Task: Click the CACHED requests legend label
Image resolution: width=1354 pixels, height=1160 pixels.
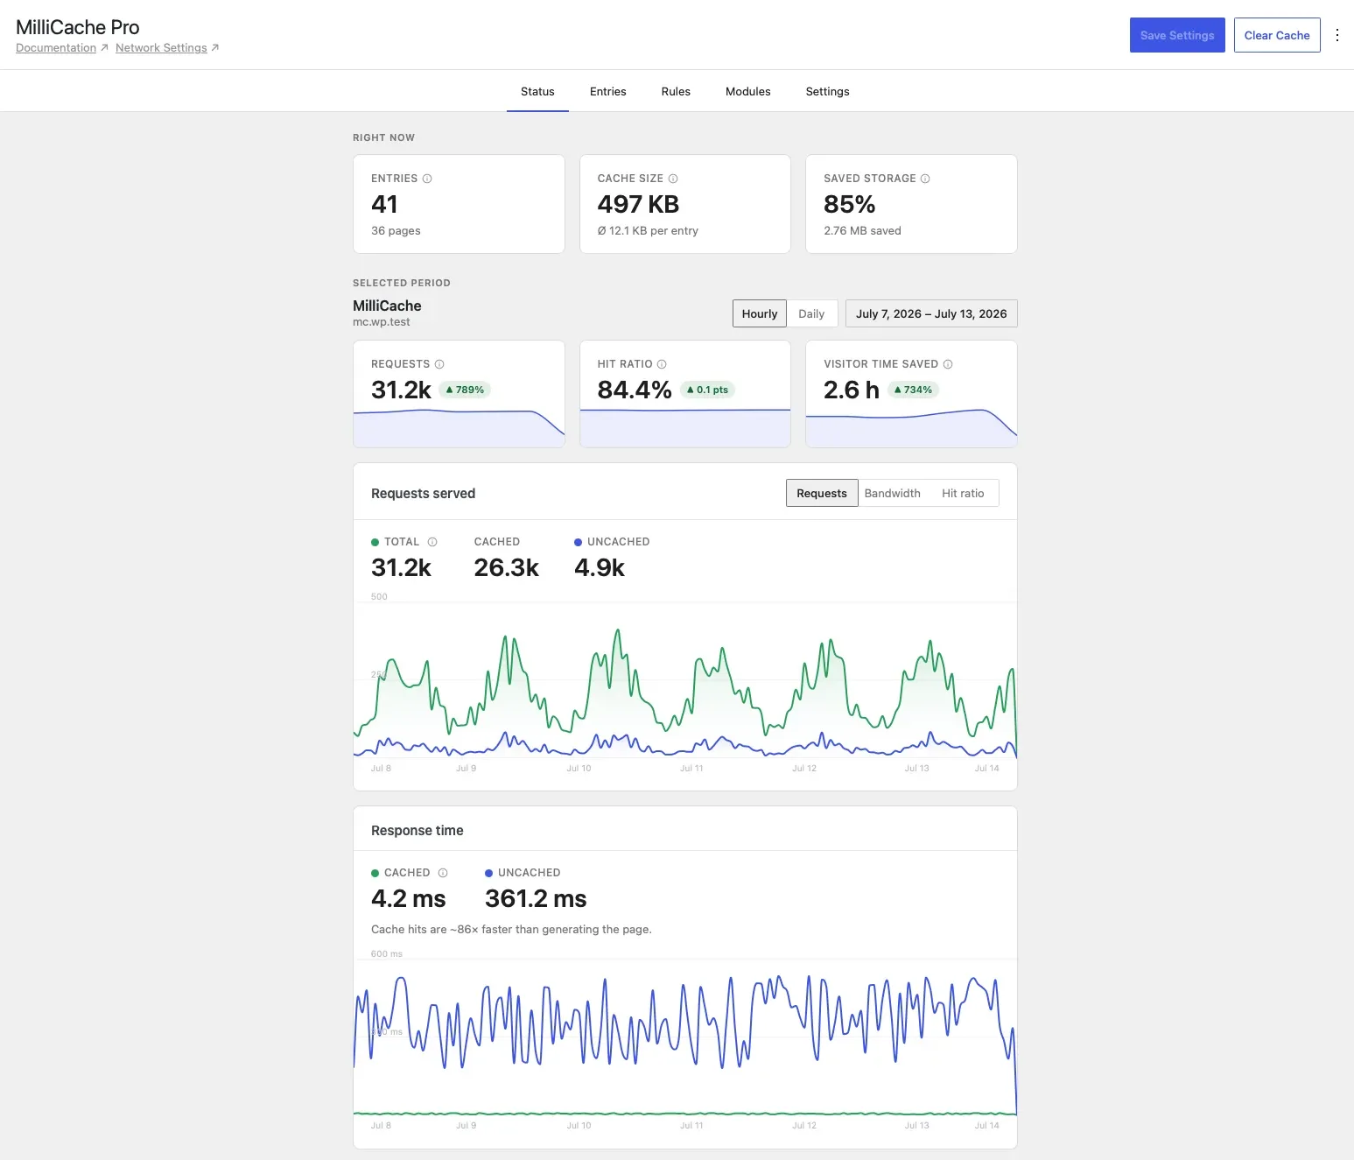Action: (x=497, y=542)
